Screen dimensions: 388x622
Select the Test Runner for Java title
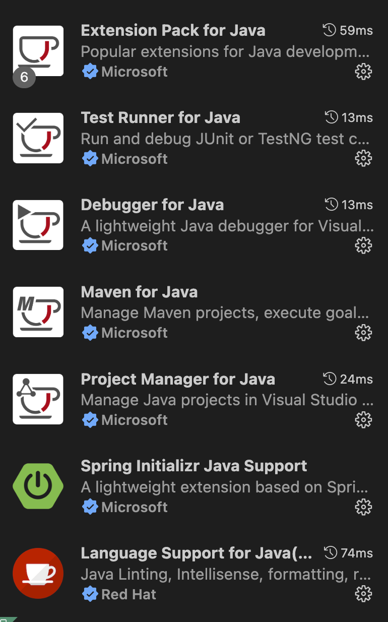[161, 118]
